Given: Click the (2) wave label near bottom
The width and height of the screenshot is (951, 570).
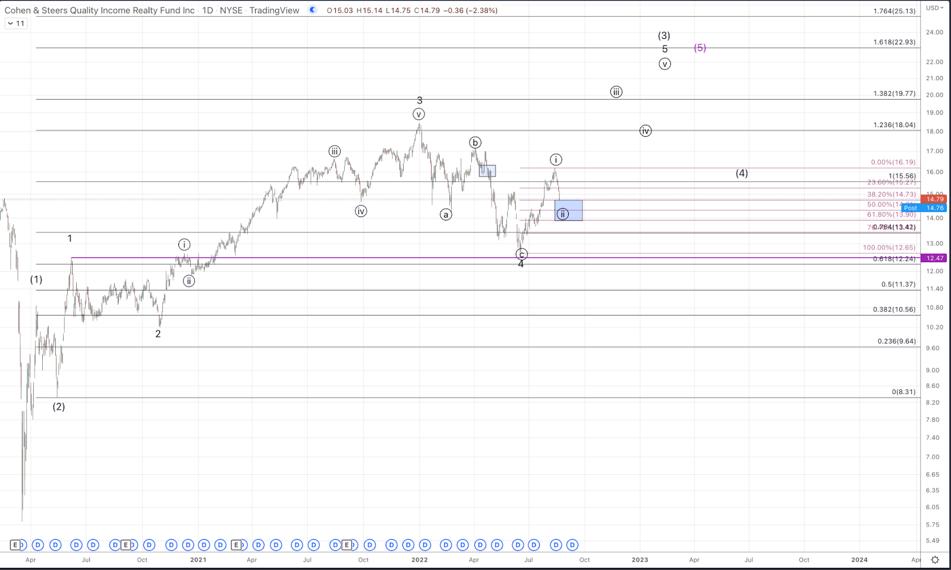Looking at the screenshot, I should click(x=58, y=407).
